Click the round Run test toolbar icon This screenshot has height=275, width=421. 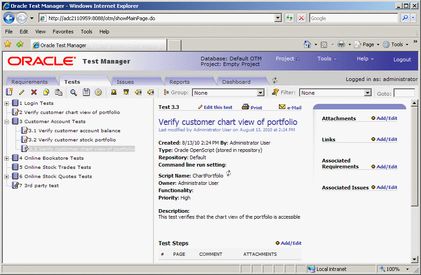[x=98, y=92]
